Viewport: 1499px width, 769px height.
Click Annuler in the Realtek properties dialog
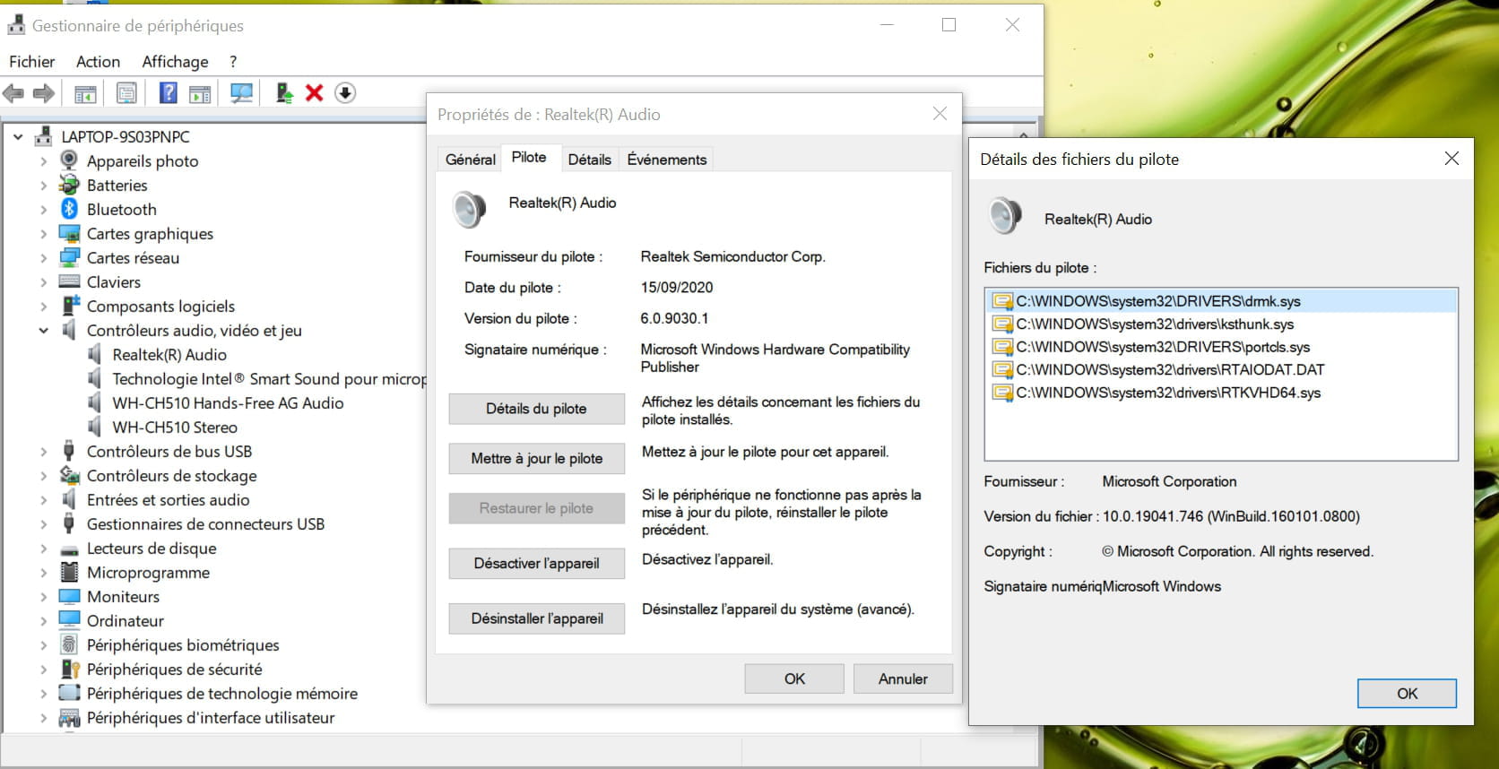pos(903,678)
